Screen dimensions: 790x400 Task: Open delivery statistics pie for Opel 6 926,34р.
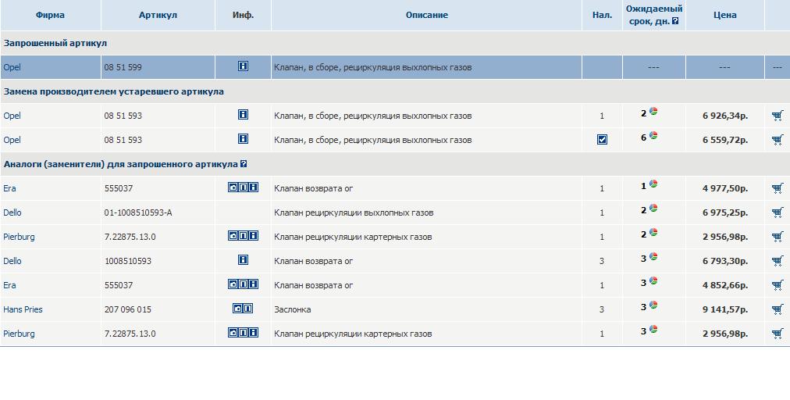tap(653, 112)
